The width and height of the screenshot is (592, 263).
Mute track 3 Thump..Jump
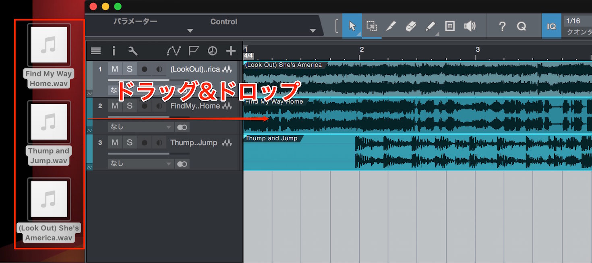click(115, 142)
